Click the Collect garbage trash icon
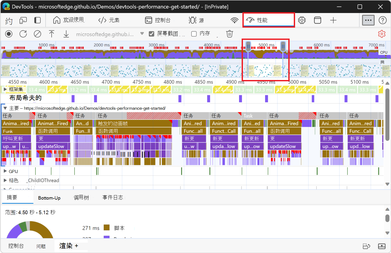Screen dimensions: 391x253 point(230,34)
